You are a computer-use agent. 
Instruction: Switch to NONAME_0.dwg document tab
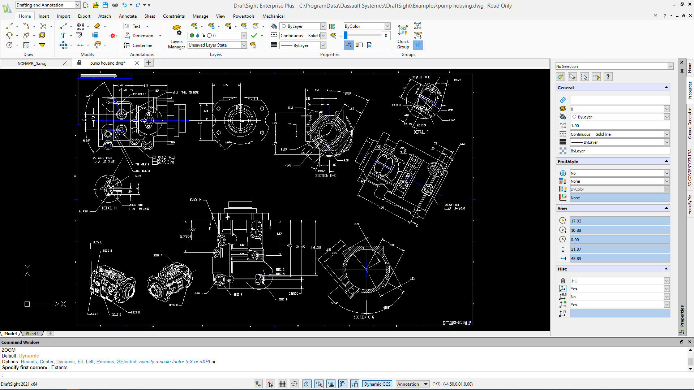[x=32, y=63]
